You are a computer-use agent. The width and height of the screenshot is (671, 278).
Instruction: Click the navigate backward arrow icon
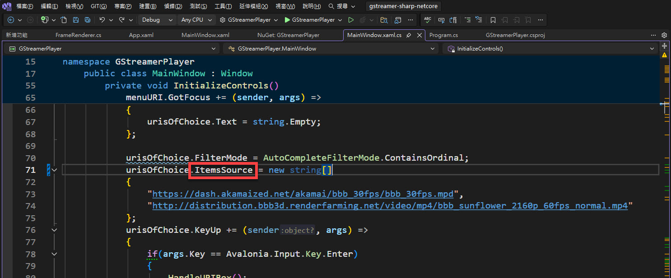click(11, 20)
